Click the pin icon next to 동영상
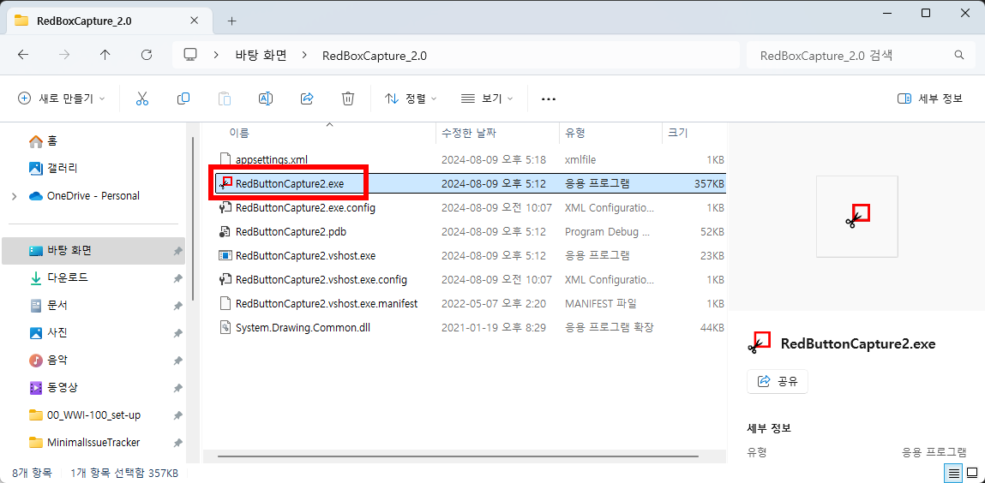The width and height of the screenshot is (985, 483). [177, 388]
